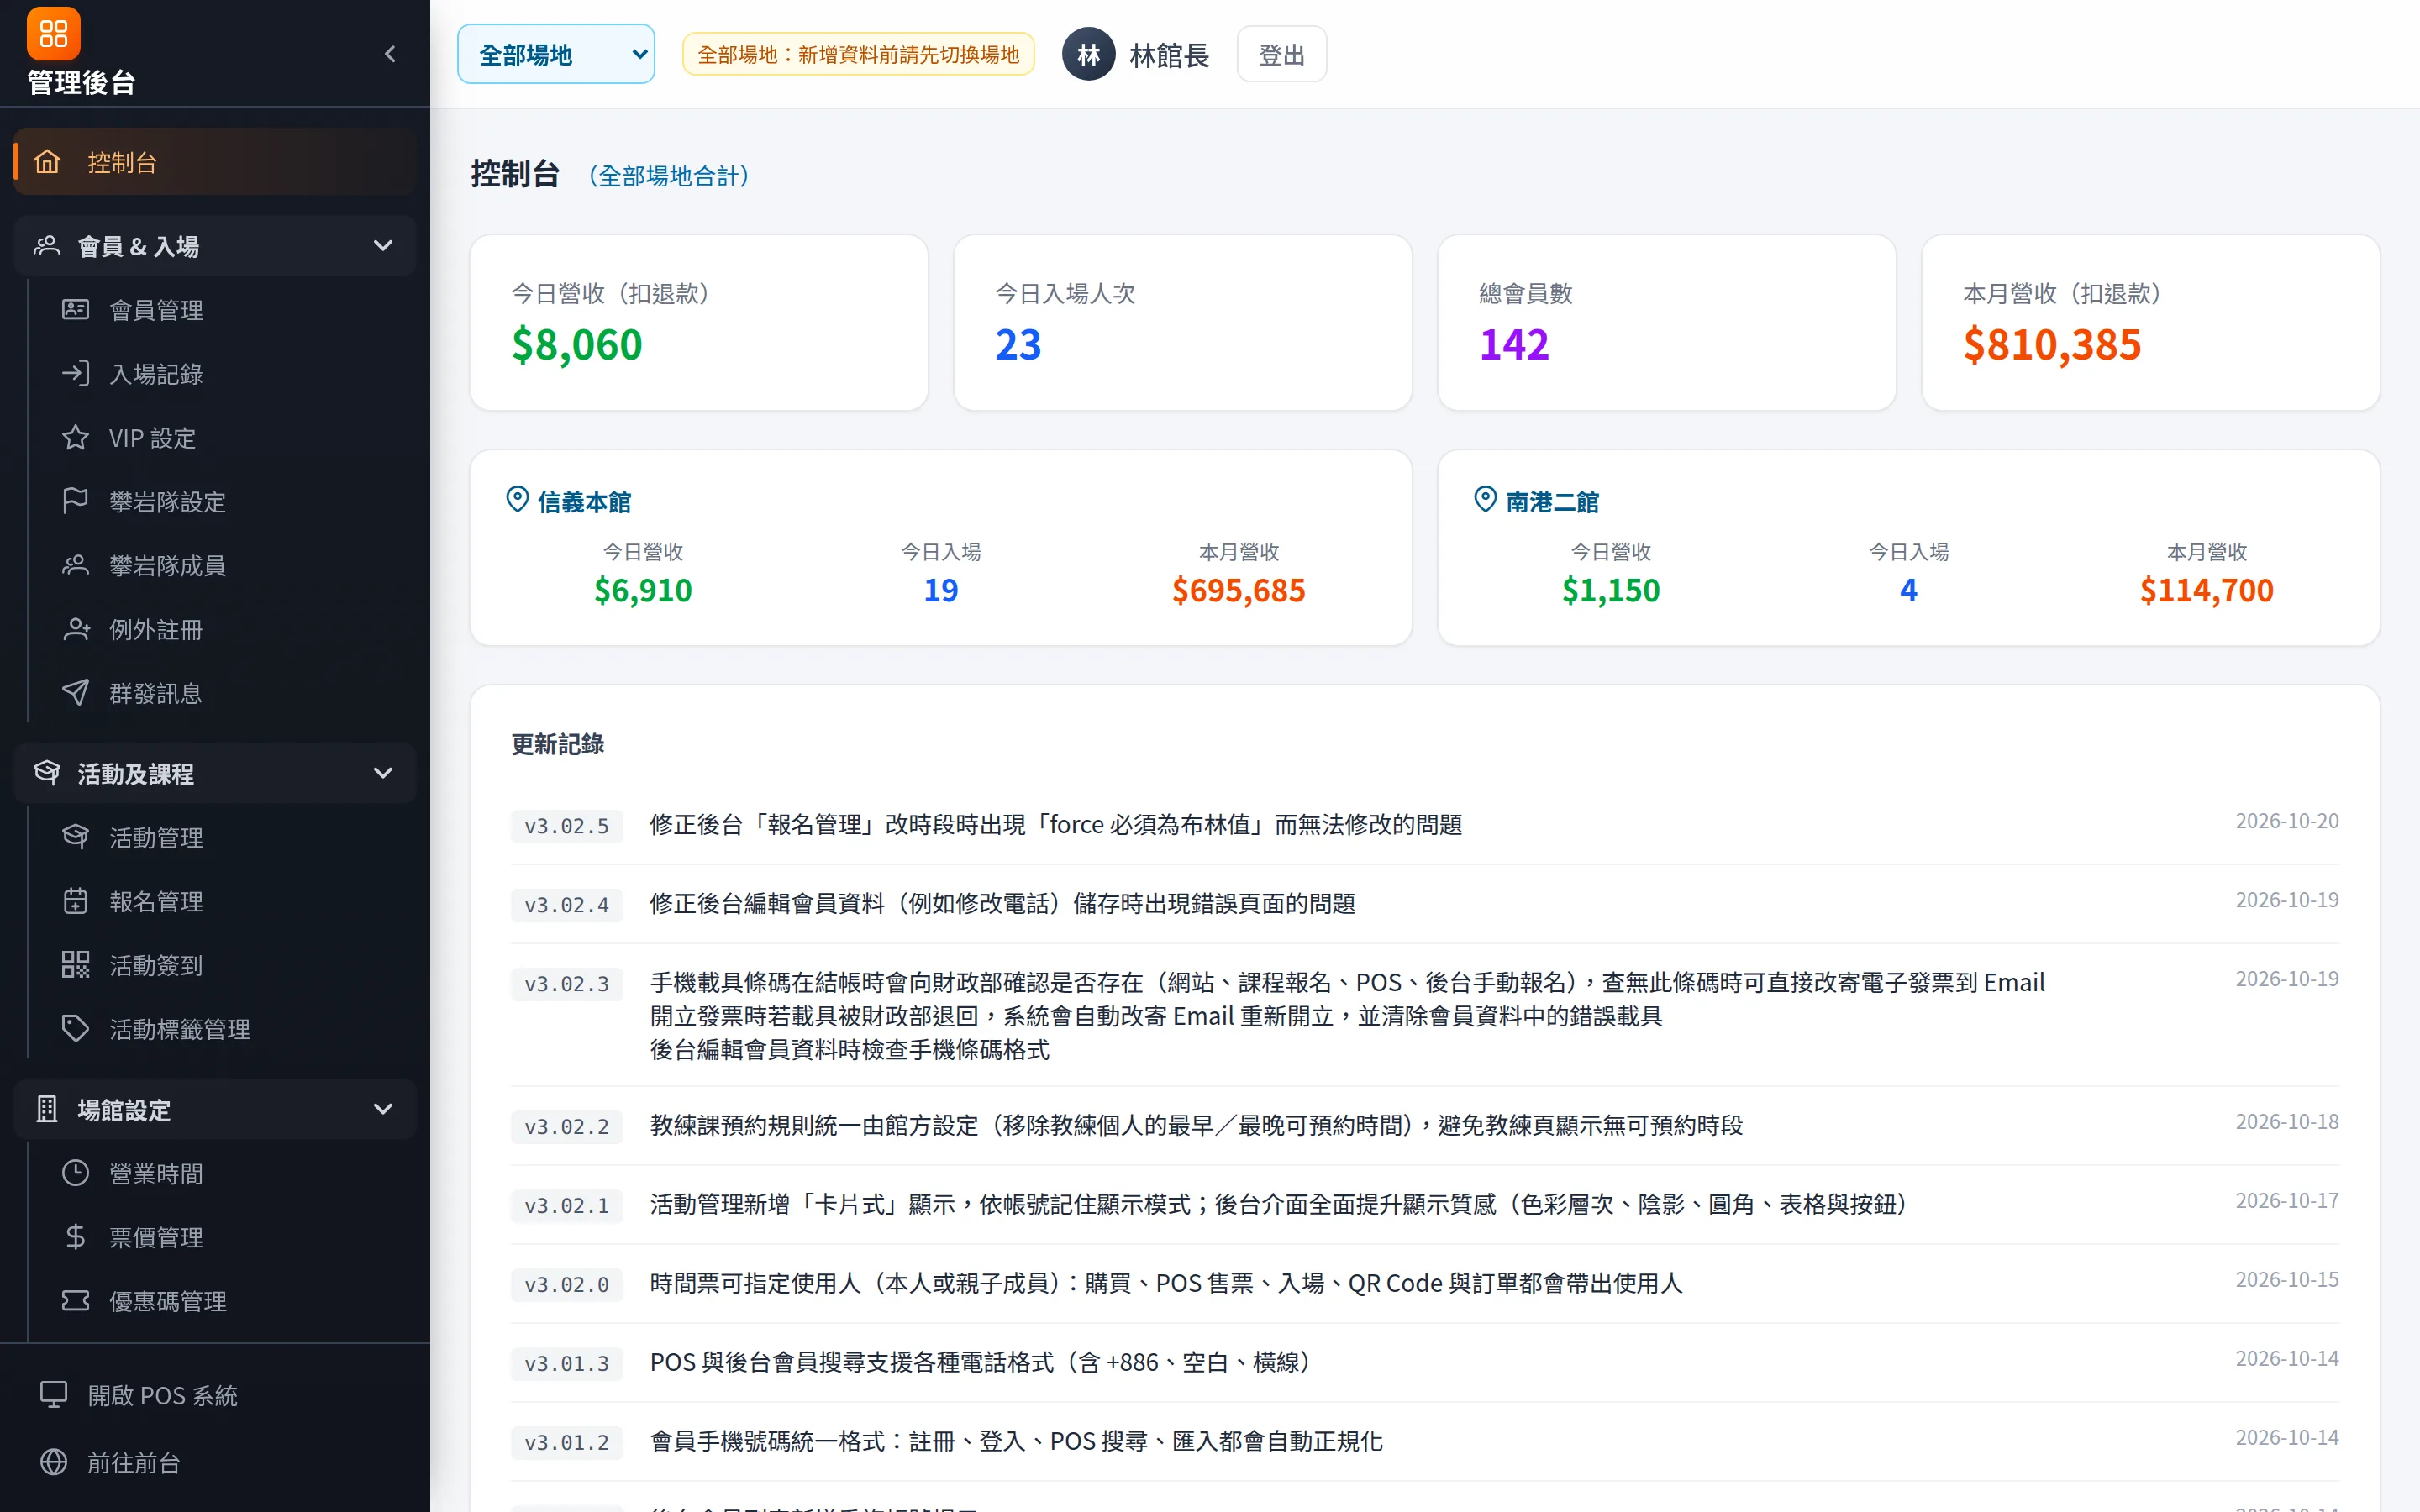Click the 2026-10-20 date entry
The width and height of the screenshot is (2420, 1512).
coord(2287,821)
